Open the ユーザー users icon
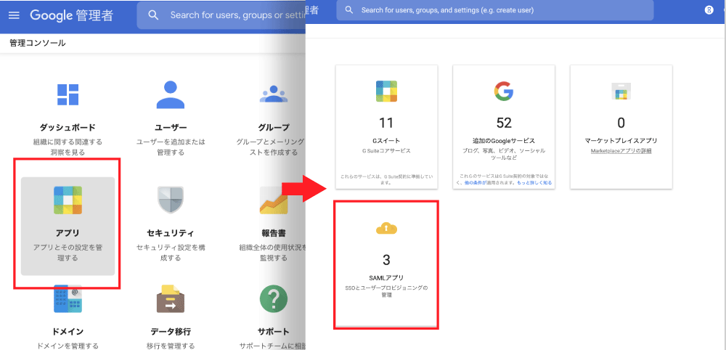Viewport: 726px width, 350px height. (x=171, y=94)
